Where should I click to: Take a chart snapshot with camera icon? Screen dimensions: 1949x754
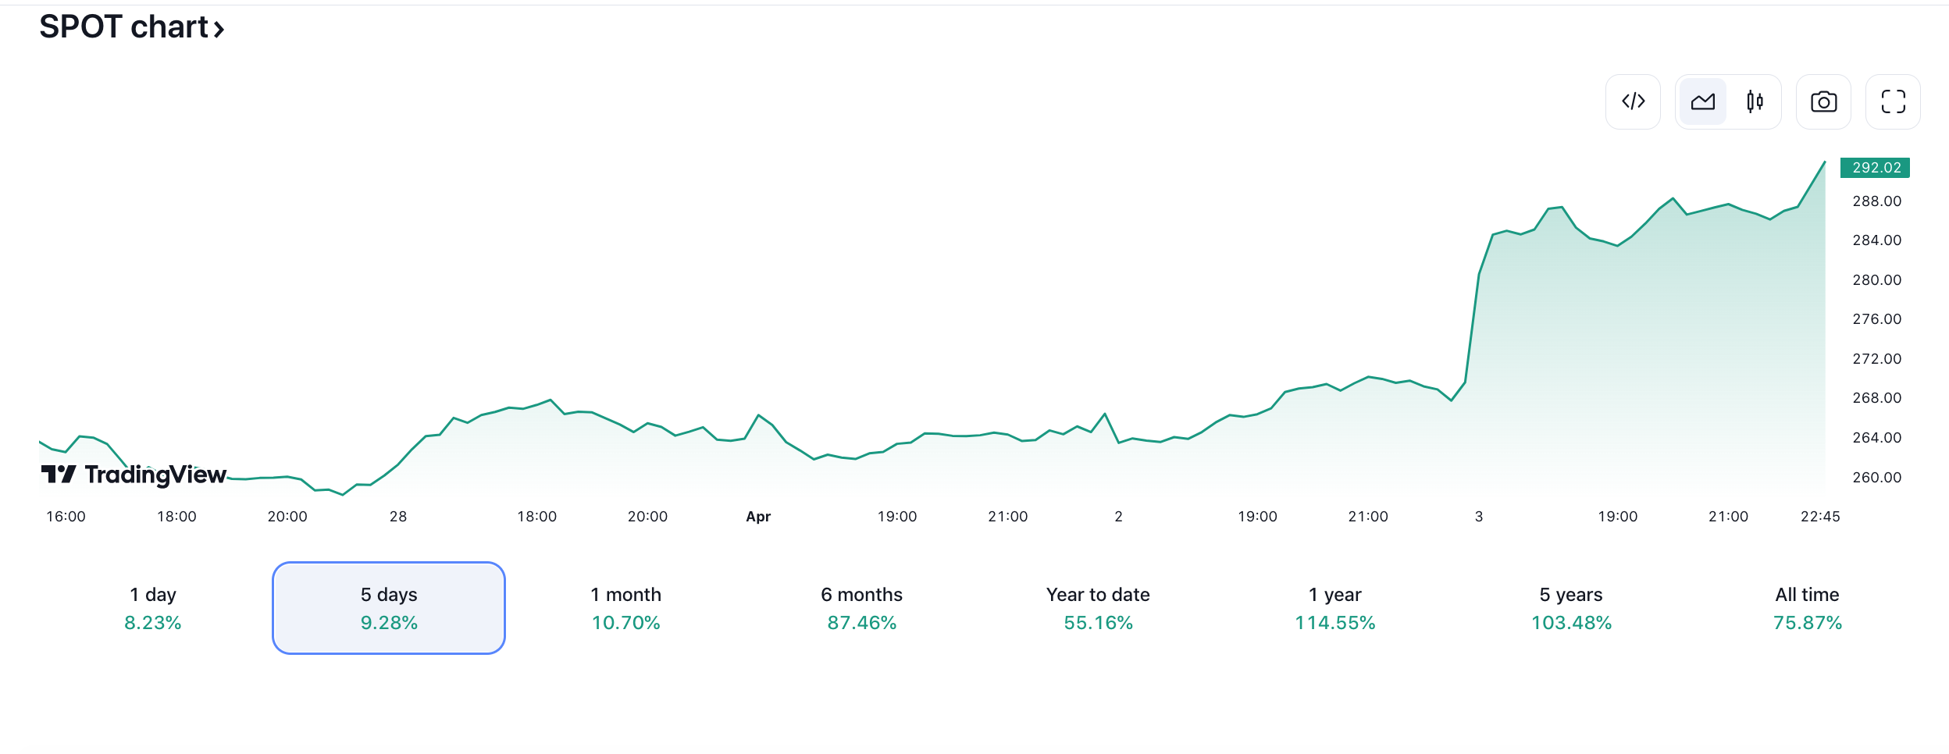coord(1823,101)
